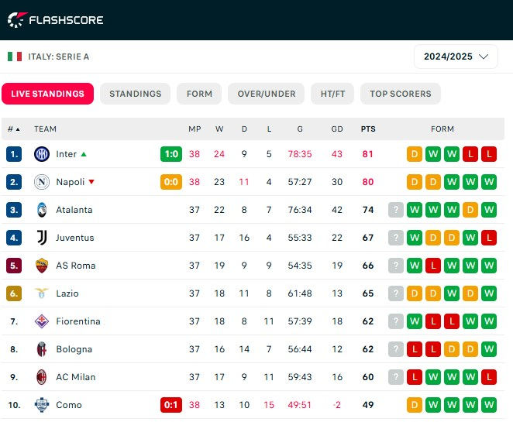Viewport: 513px width, 422px height.
Task: Click the AC Milan club crest
Action: (42, 377)
